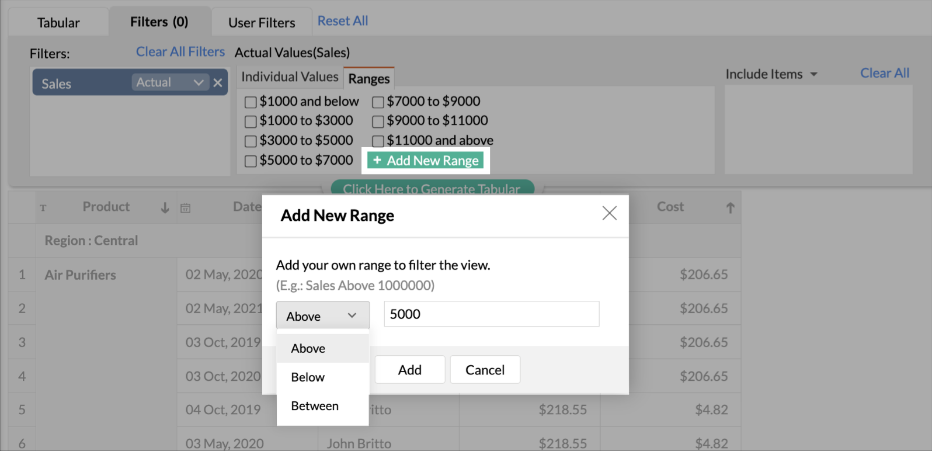Check the $5000 to $7000 range
The width and height of the screenshot is (932, 451).
point(251,161)
